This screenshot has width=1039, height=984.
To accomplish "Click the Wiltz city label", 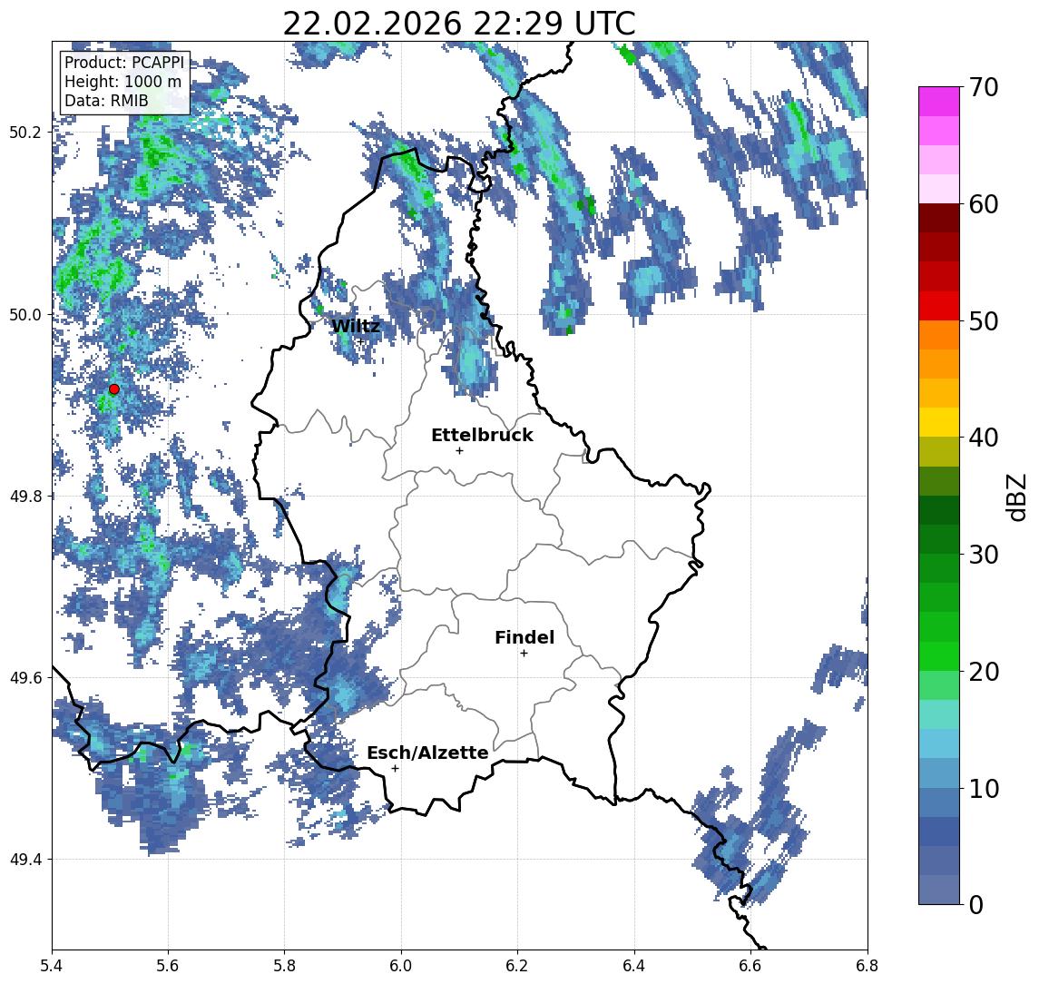I will [356, 326].
